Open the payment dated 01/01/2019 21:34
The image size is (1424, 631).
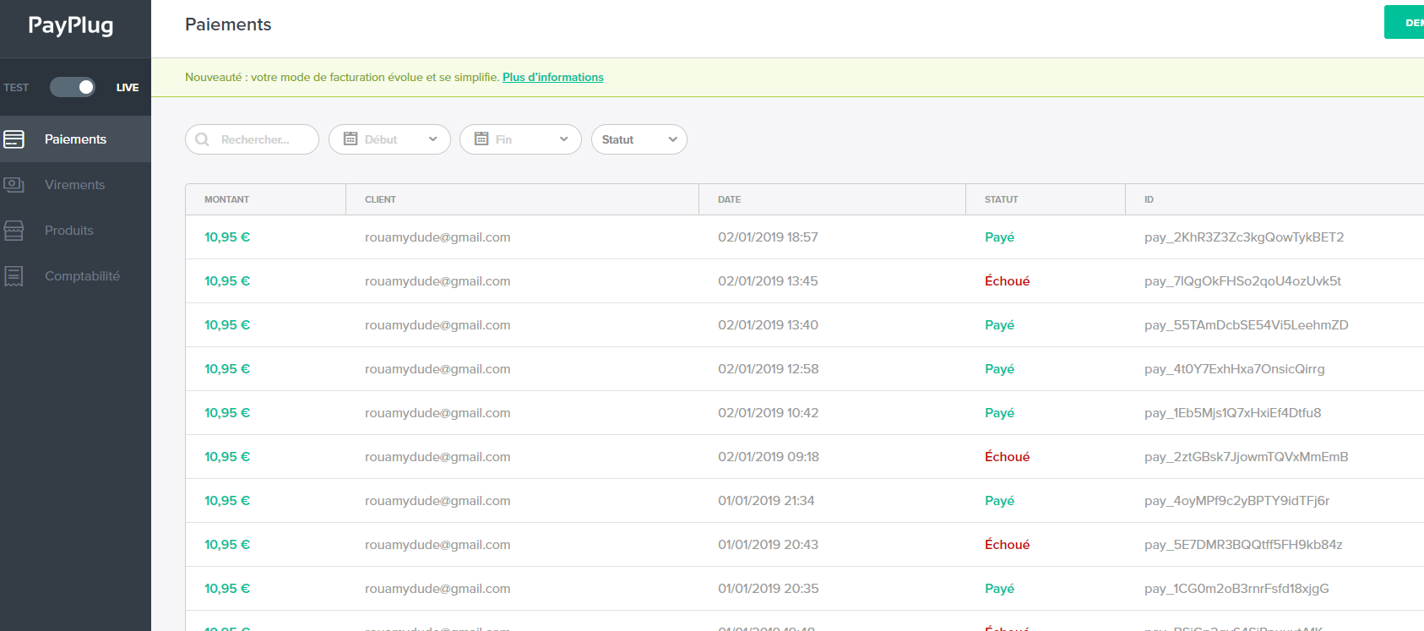point(805,501)
